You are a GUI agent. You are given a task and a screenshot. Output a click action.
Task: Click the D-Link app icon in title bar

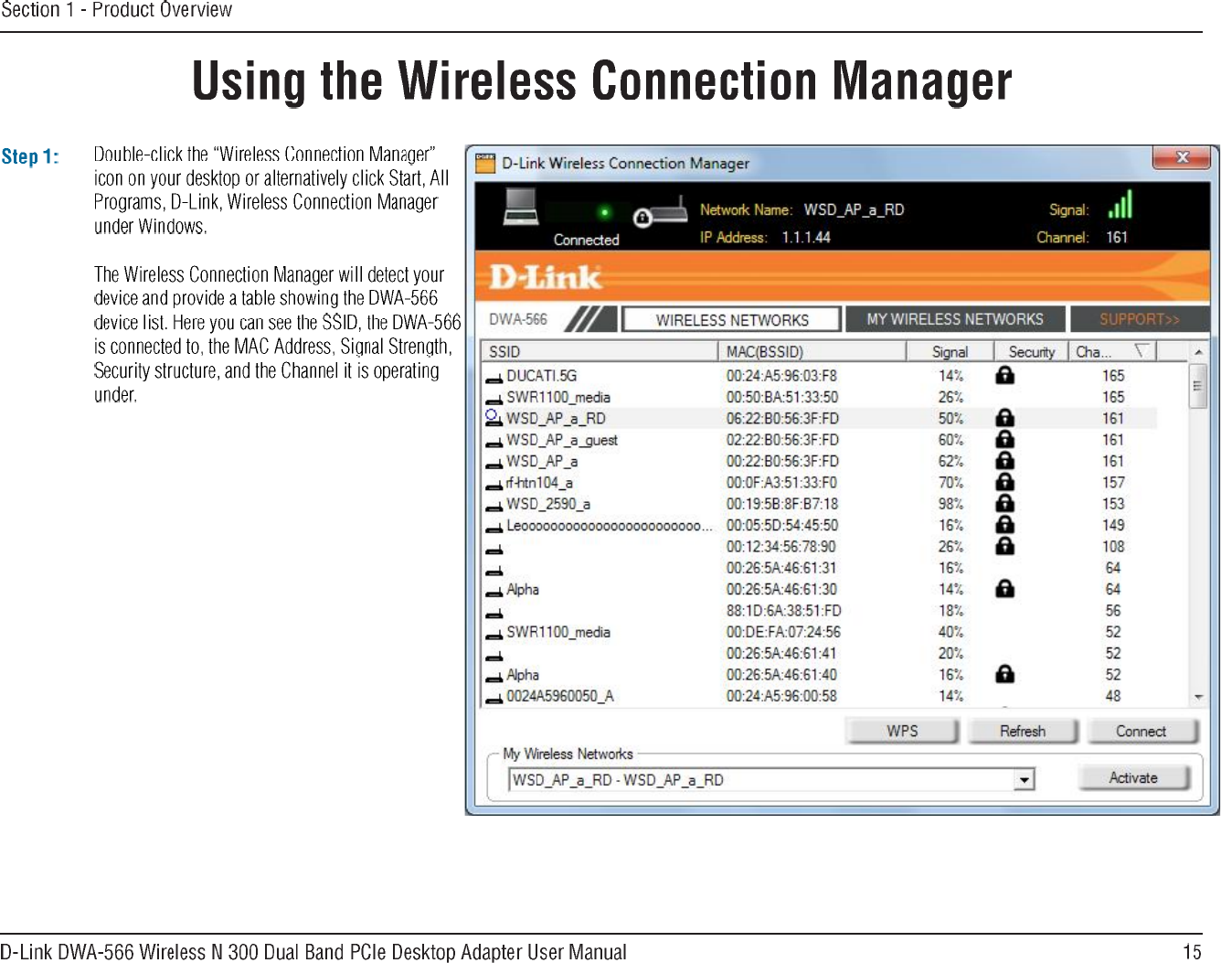485,163
